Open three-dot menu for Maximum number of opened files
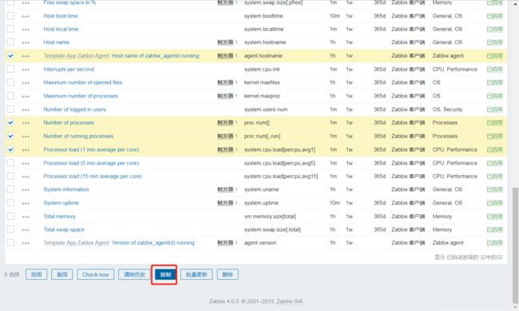This screenshot has width=519, height=311. (x=26, y=83)
